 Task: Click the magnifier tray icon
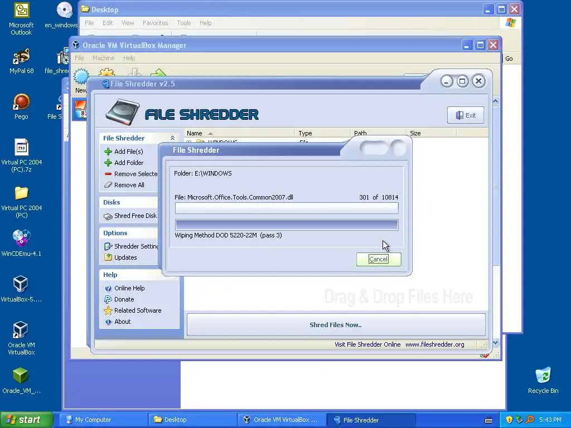coord(530,420)
